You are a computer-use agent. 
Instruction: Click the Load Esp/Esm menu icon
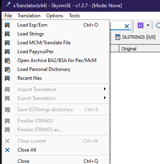7,25
